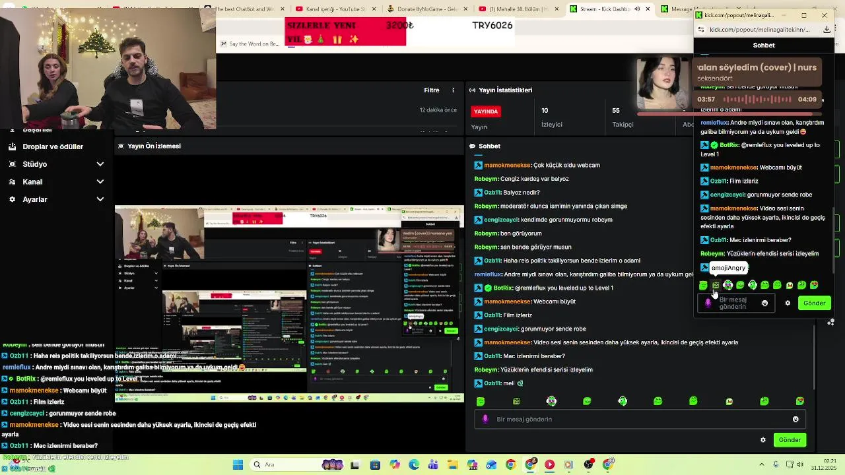Image resolution: width=845 pixels, height=475 pixels.
Task: Click 'Say the Word on Re...' bookmark
Action: pyautogui.click(x=250, y=44)
